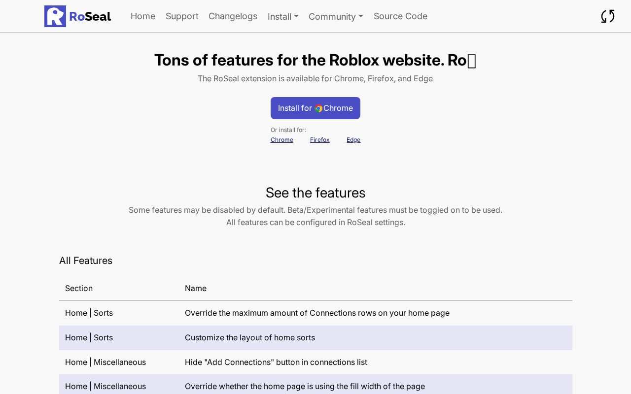This screenshot has height=394, width=631.
Task: Expand the Install dropdown menu
Action: [x=283, y=16]
